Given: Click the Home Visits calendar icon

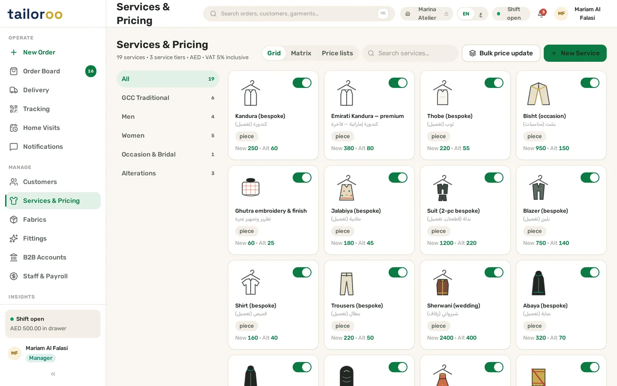Looking at the screenshot, I should coord(14,128).
